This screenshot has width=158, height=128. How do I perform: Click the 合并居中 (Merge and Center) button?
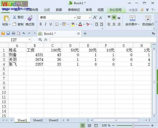click(x=132, y=21)
